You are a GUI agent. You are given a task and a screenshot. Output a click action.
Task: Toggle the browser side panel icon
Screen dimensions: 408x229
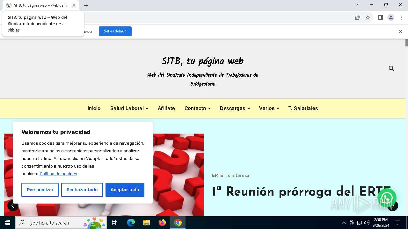tap(380, 18)
